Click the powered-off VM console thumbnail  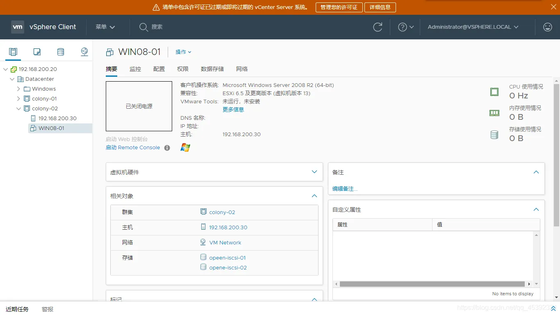coord(139,106)
